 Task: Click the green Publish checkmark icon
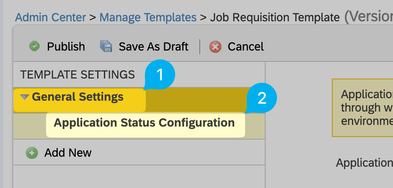pyautogui.click(x=35, y=46)
